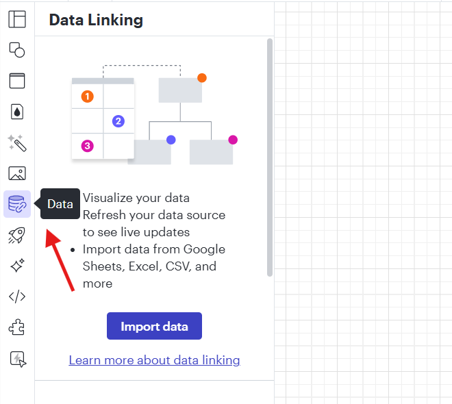The image size is (452, 404).
Task: Open the Shapes library icon
Action: click(17, 50)
